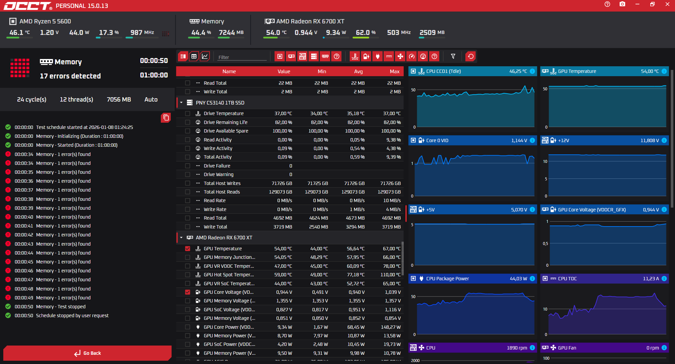This screenshot has height=364, width=675.
Task: Switch to the graph view layout
Action: click(x=205, y=56)
